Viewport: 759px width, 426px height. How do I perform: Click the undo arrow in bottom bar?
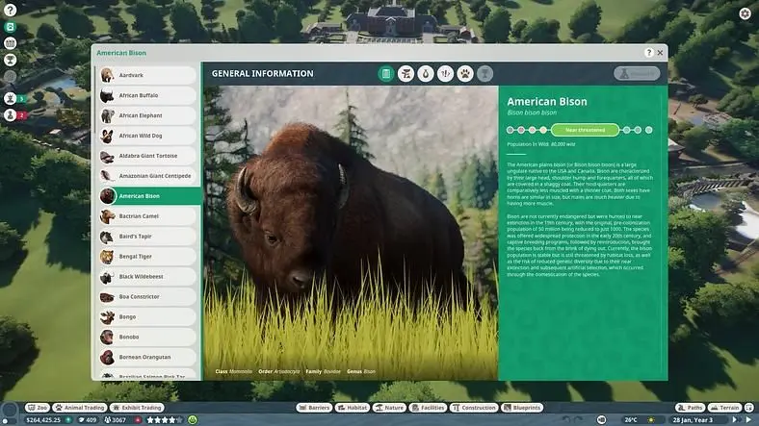(566, 420)
